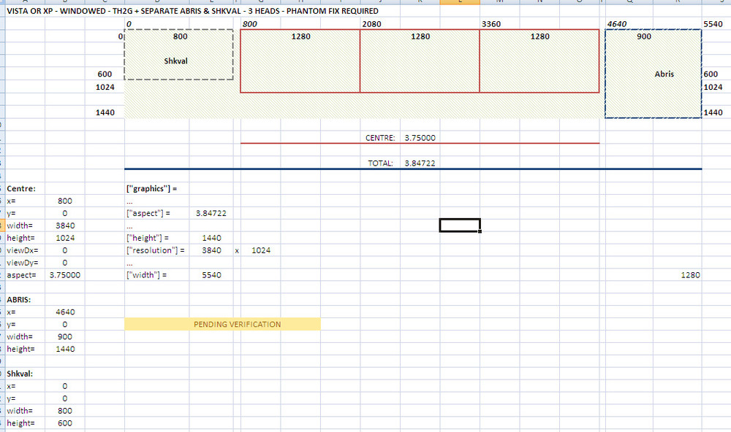This screenshot has height=432, width=731.
Task: Click the "3360" x-offset cell above the monitors
Action: [x=491, y=24]
